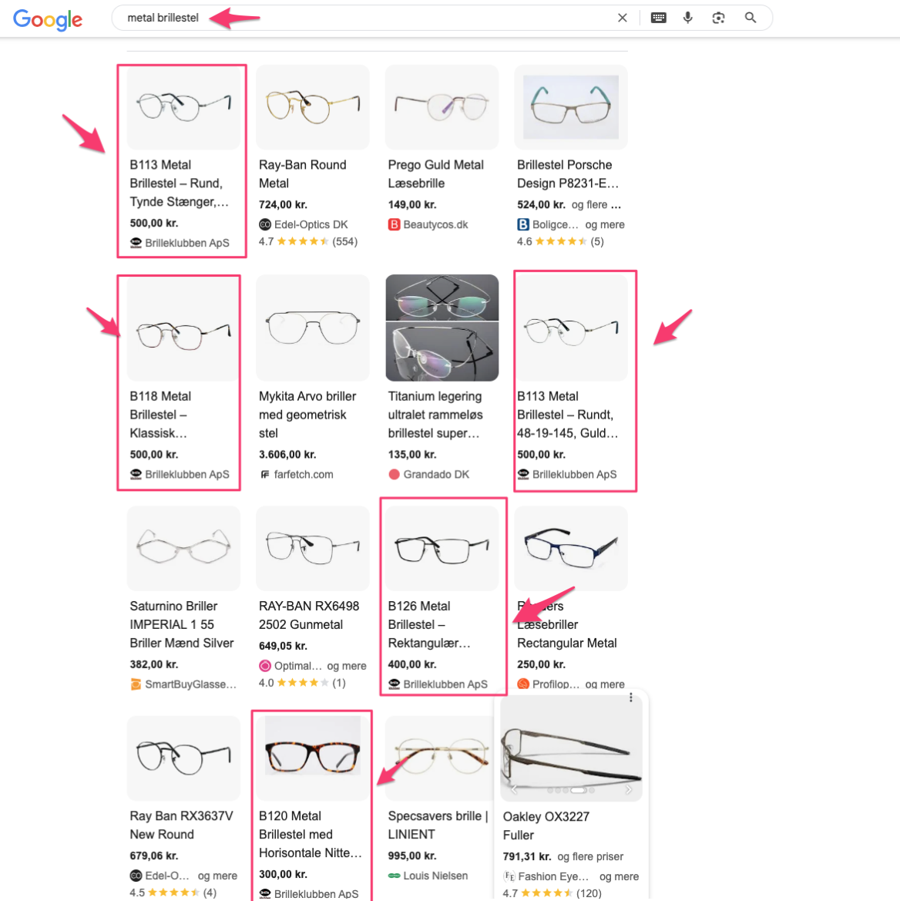
Task: Click 'B120 Metal Brillestel med Horisontale' title
Action: point(311,835)
